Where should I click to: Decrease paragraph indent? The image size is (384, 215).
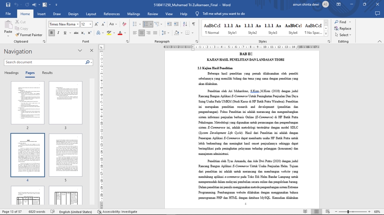169,24
